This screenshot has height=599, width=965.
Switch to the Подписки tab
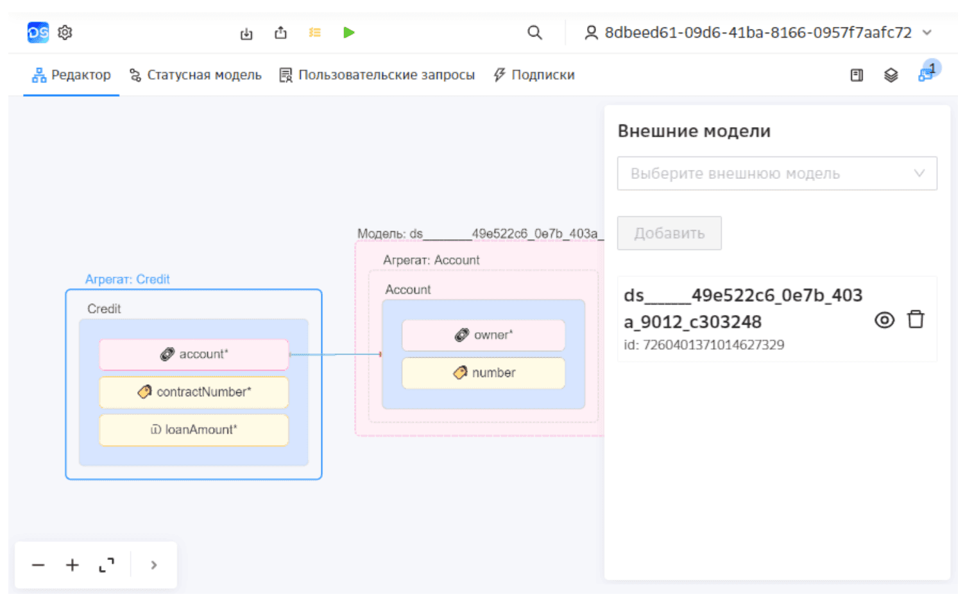tap(534, 75)
